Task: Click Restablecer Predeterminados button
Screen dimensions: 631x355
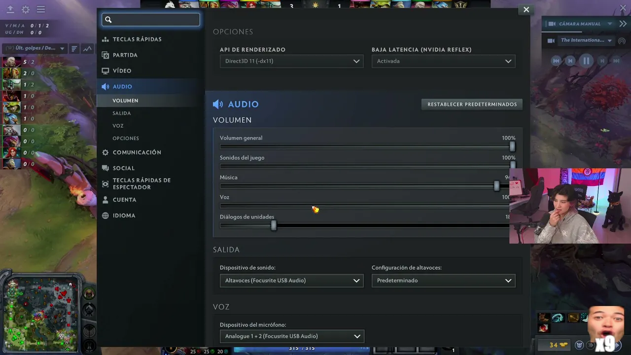Action: [472, 105]
